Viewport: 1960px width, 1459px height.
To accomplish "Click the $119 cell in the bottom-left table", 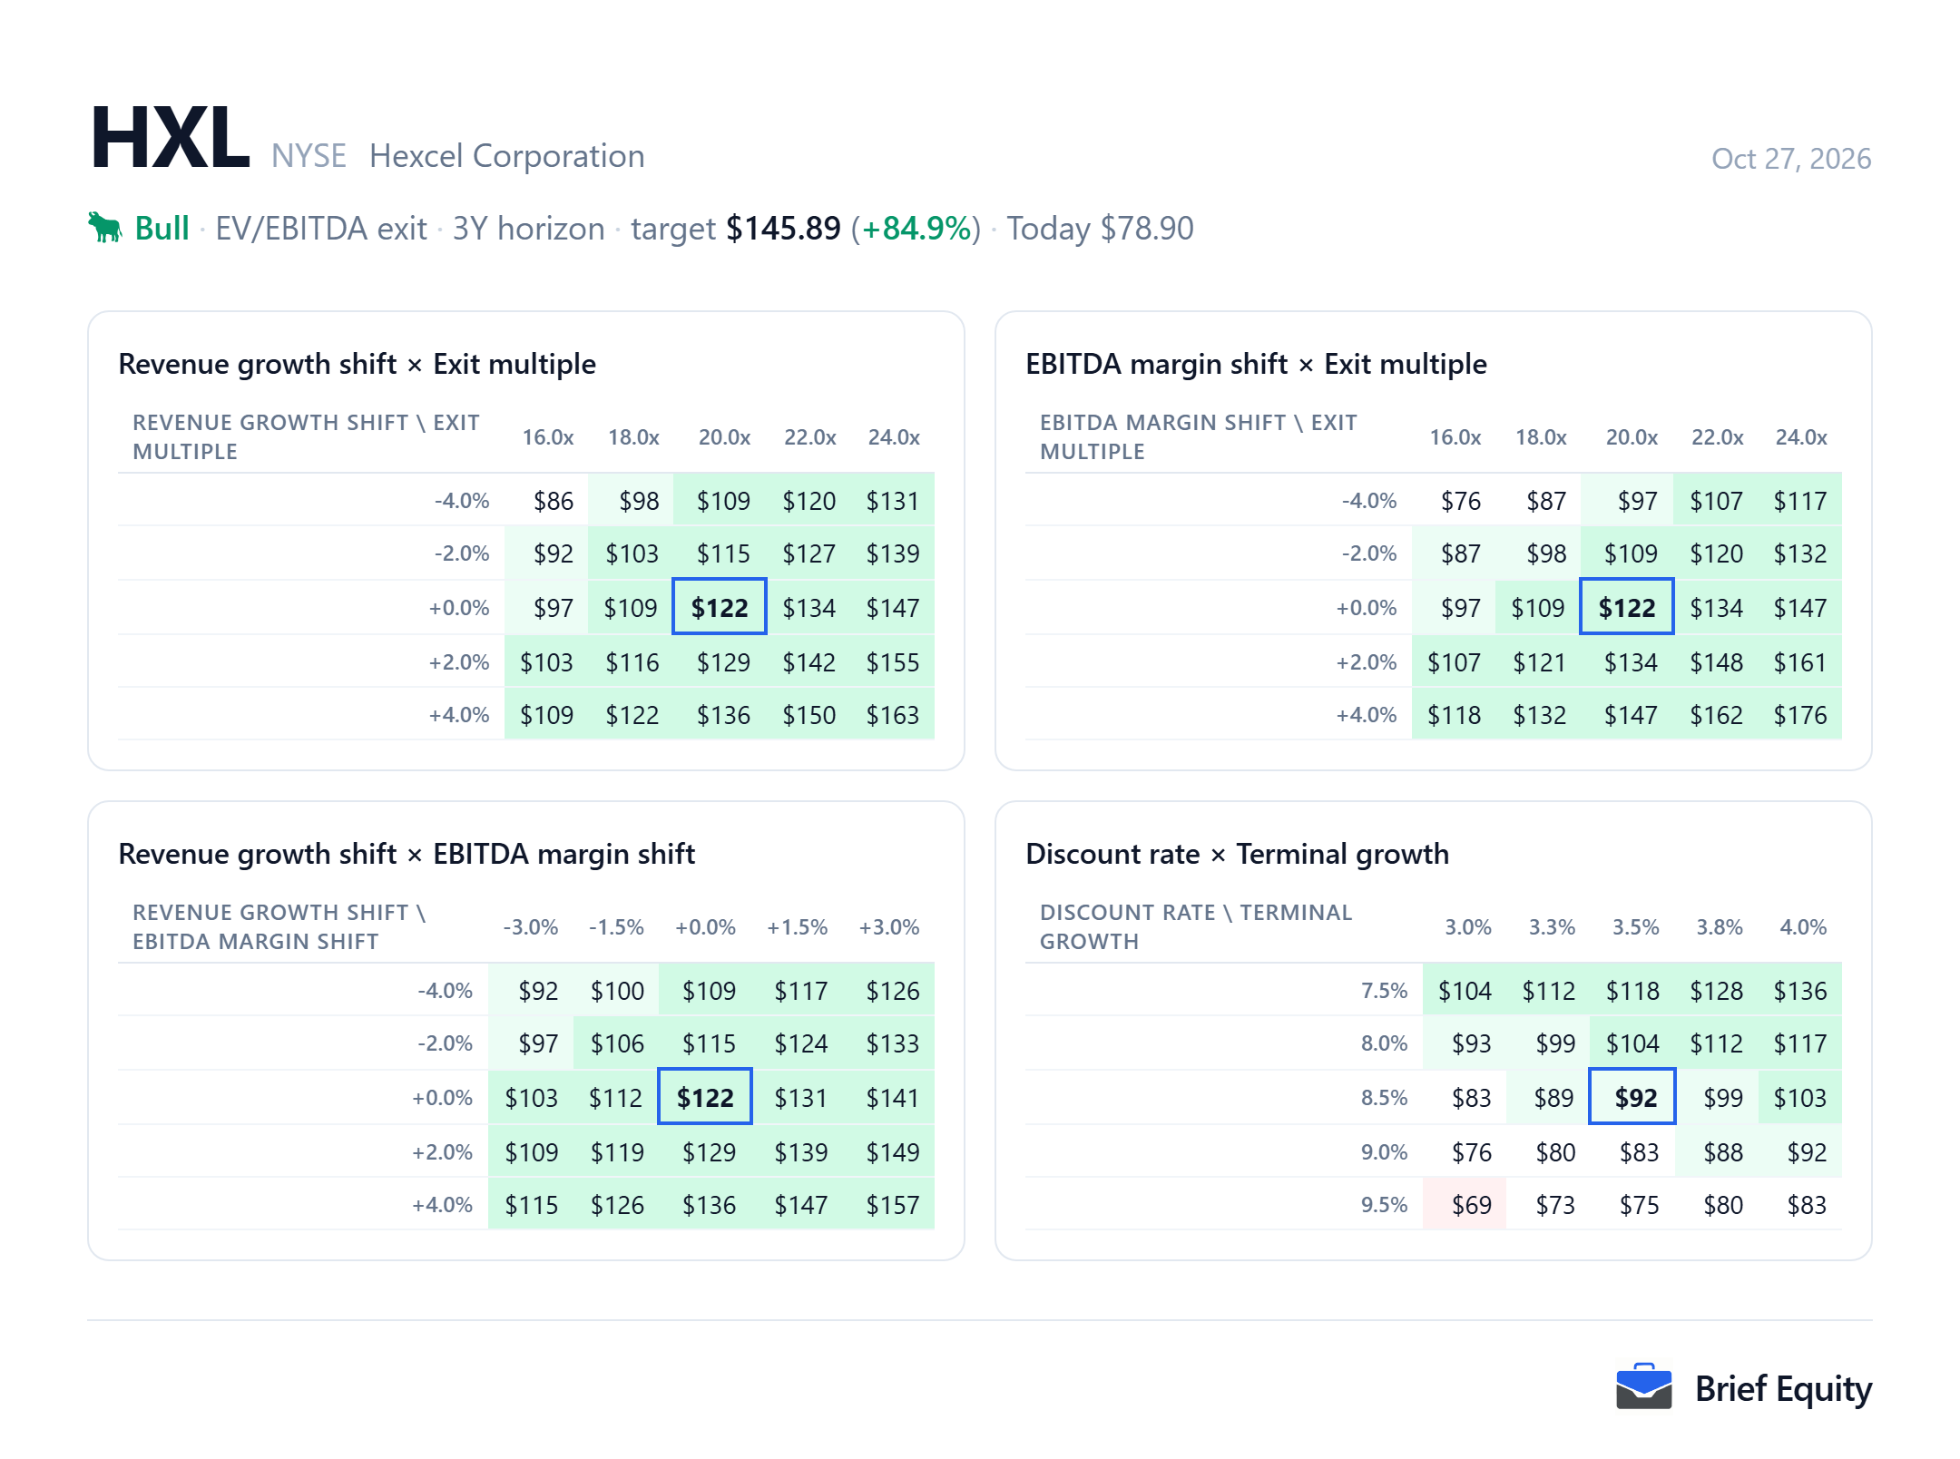I will pos(617,1152).
